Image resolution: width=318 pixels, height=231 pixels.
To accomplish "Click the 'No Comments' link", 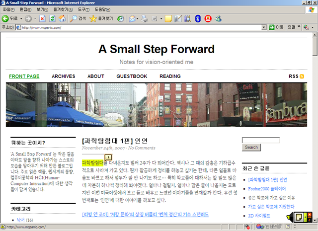I will (142, 148).
